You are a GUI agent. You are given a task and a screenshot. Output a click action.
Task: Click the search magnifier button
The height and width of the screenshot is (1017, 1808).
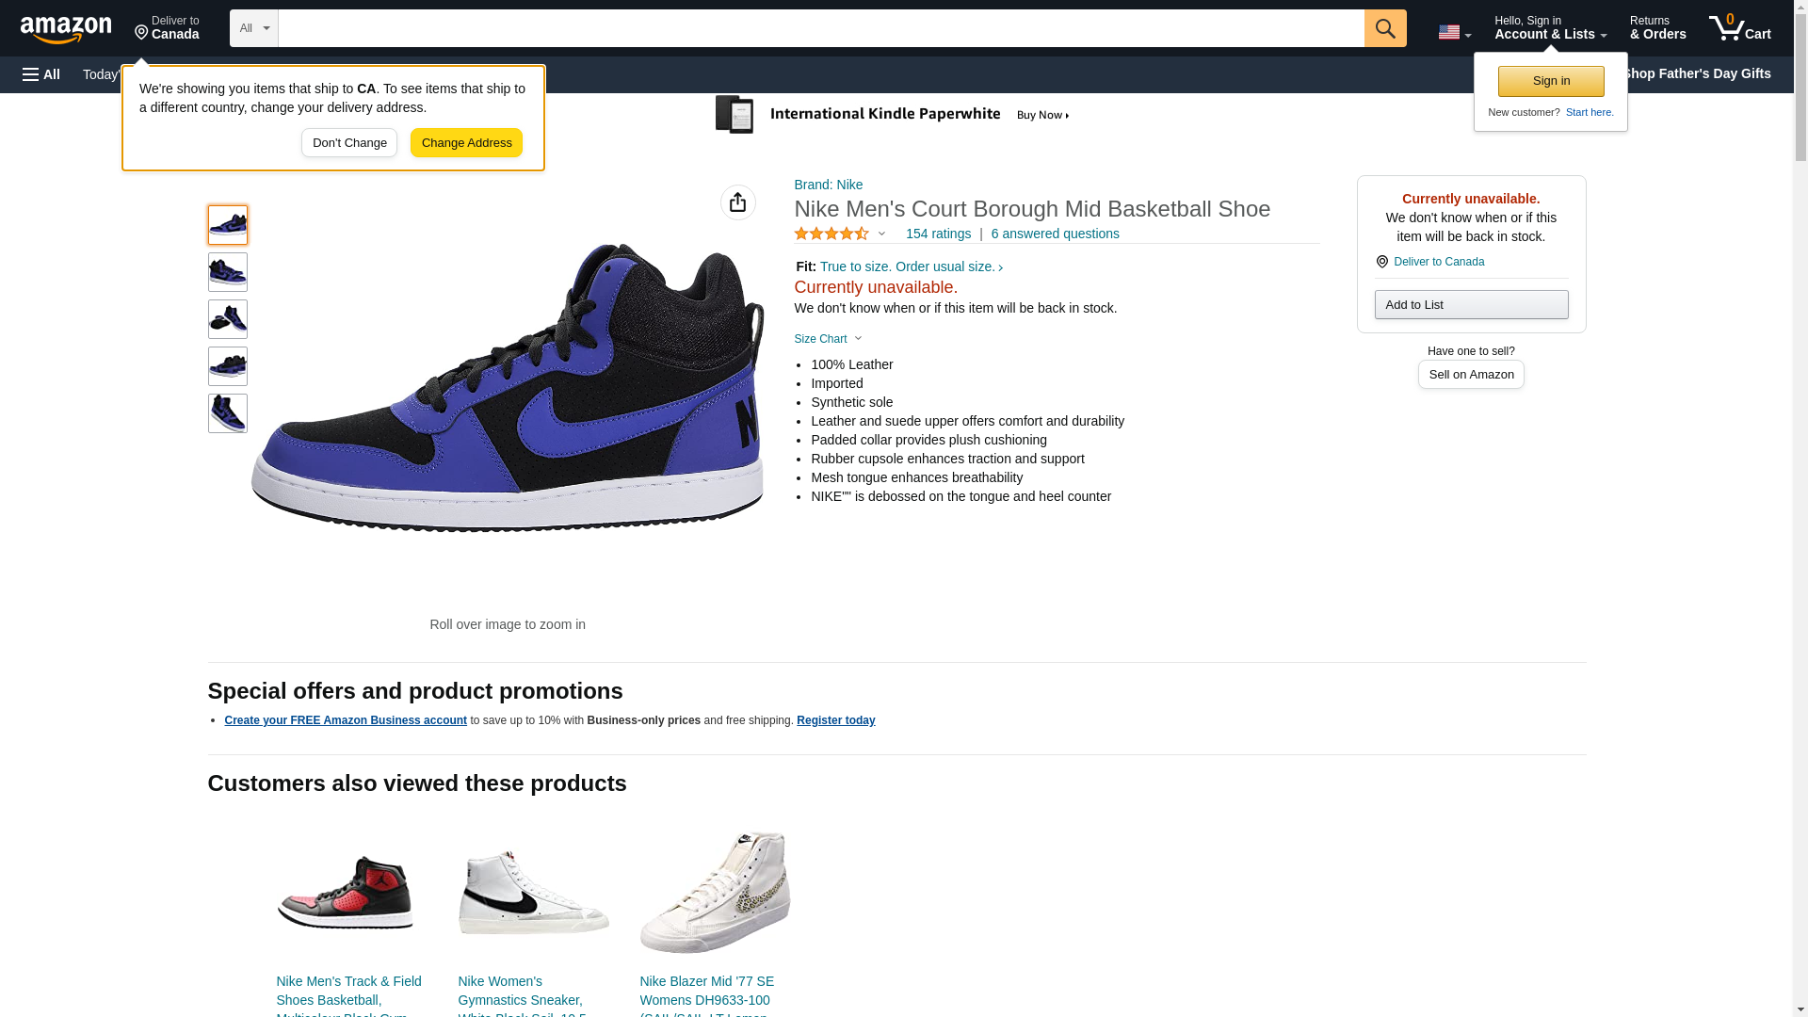[x=1384, y=28]
